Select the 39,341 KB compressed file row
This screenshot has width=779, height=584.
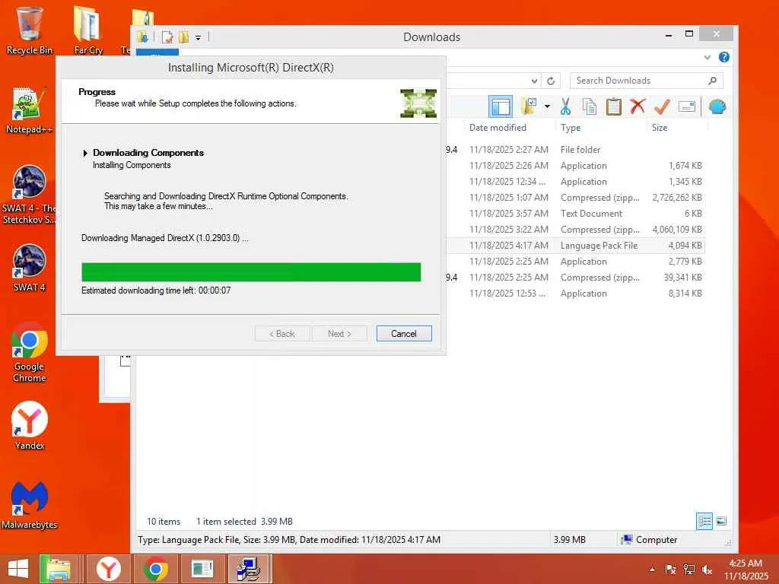coord(575,277)
